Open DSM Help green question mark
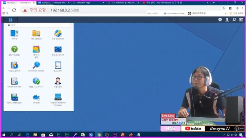Viewport: 246px width, 138px height. (x=15, y=51)
